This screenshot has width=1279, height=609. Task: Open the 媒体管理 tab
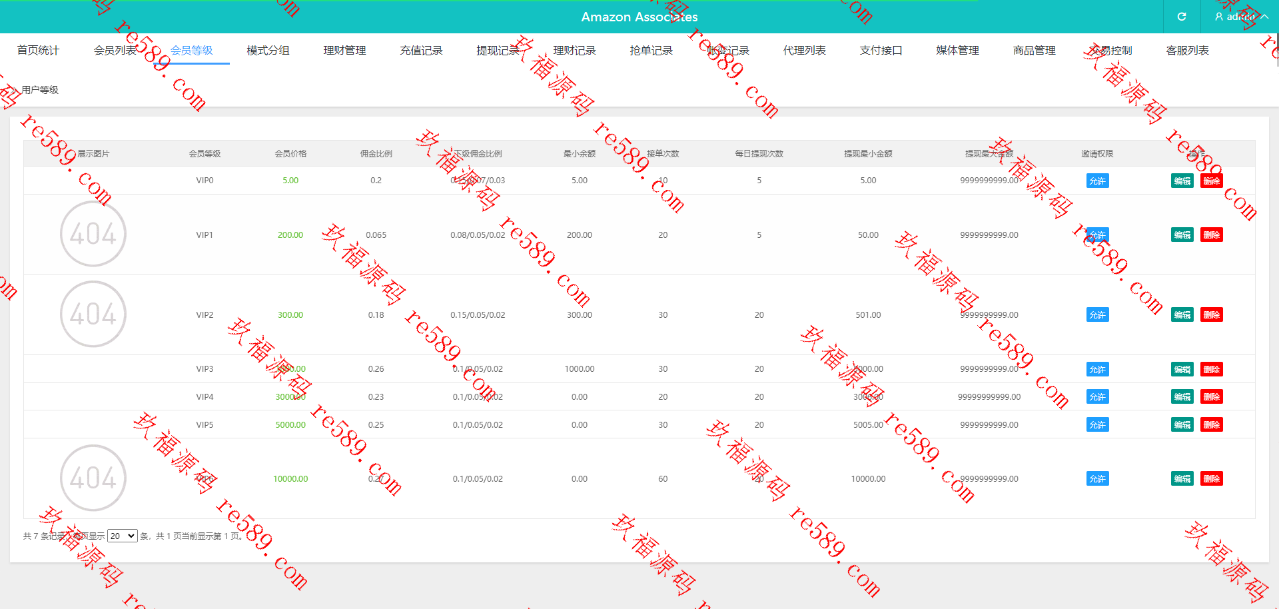[x=957, y=50]
